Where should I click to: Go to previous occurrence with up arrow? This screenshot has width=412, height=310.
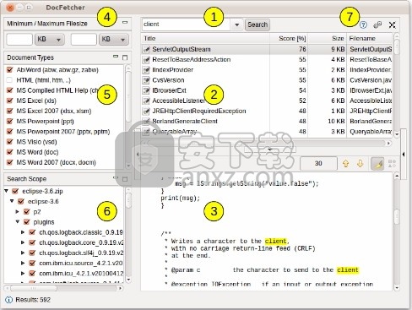(345, 163)
